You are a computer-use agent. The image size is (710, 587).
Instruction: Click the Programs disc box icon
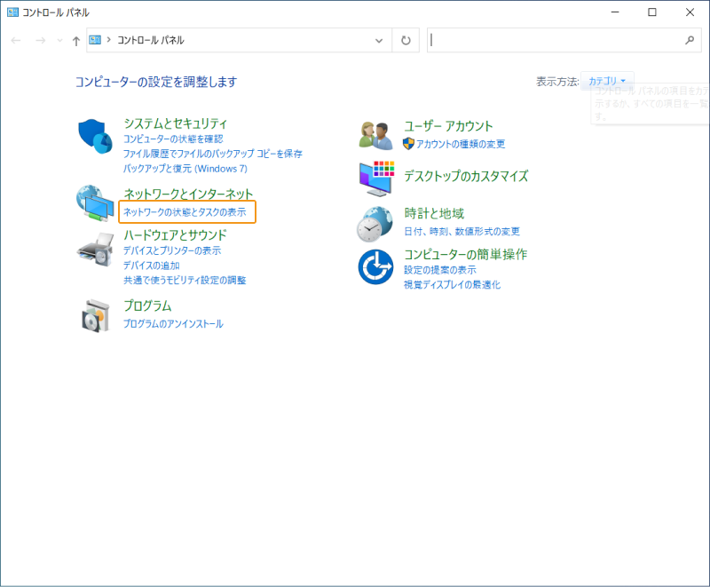[x=96, y=315]
